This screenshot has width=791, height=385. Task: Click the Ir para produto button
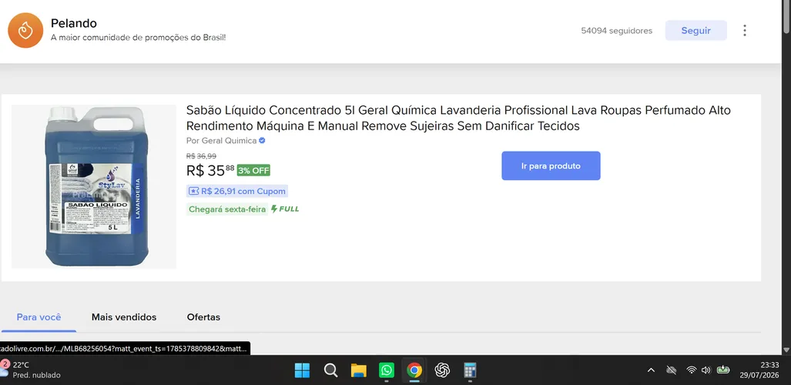point(551,166)
